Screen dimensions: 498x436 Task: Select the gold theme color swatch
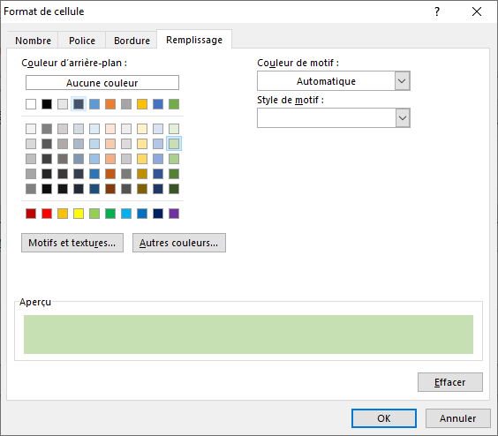tap(142, 104)
